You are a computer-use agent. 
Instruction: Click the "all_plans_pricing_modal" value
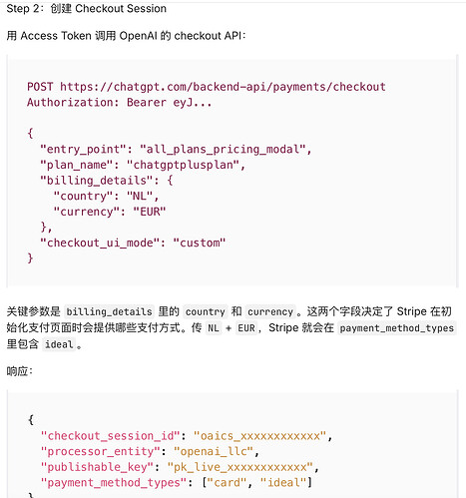223,149
